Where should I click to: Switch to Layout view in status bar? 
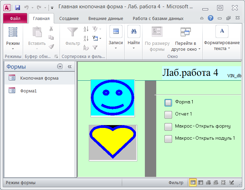tap(224, 183)
